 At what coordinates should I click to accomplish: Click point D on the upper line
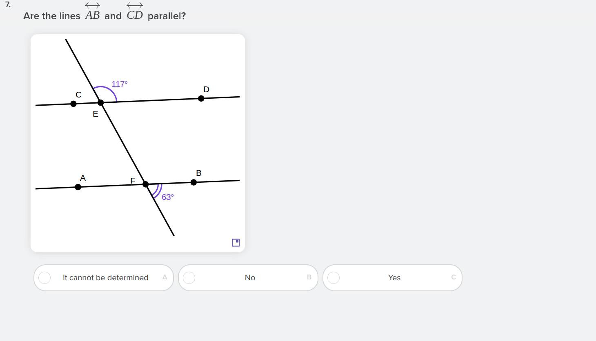pyautogui.click(x=201, y=98)
